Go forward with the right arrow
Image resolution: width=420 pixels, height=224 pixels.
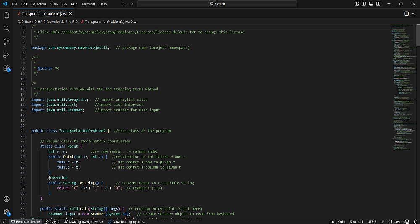pyautogui.click(x=131, y=4)
